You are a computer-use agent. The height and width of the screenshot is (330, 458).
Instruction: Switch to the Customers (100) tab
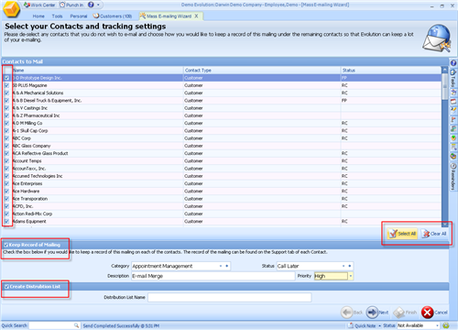point(113,16)
